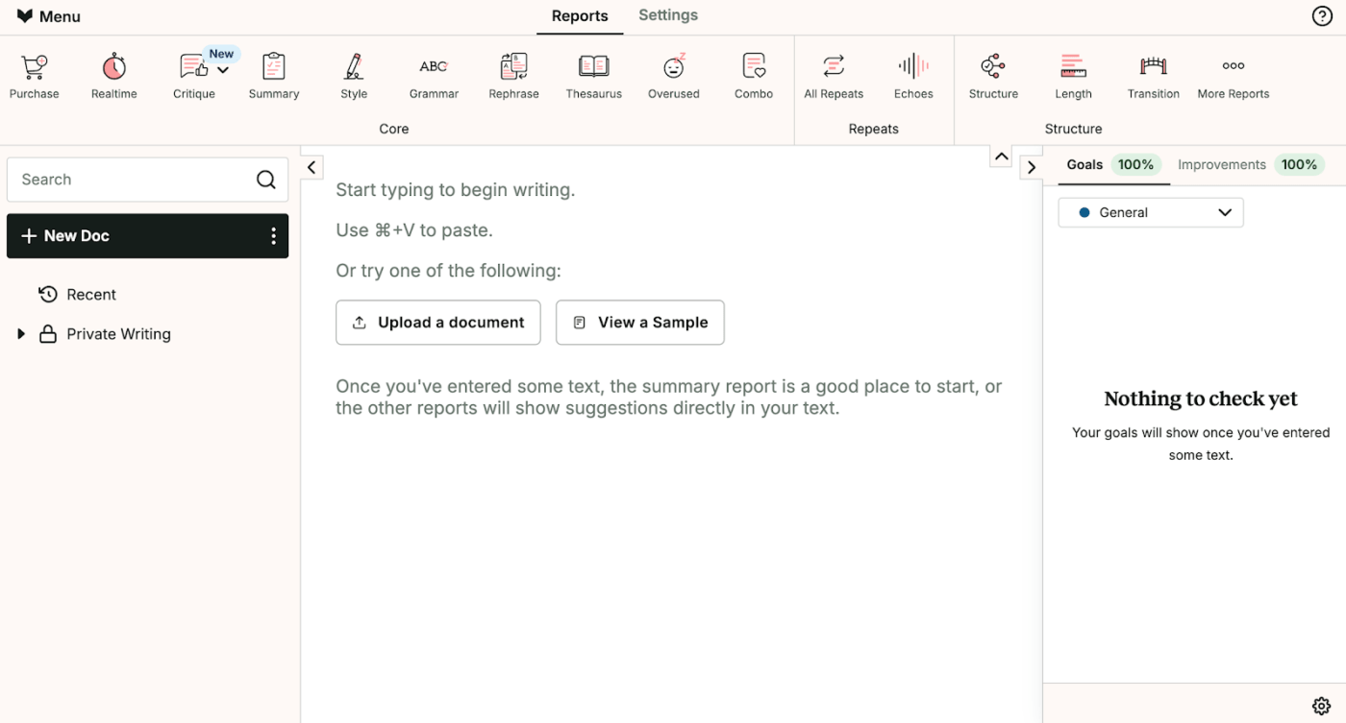Open the Structure report
The width and height of the screenshot is (1346, 723).
pyautogui.click(x=993, y=77)
